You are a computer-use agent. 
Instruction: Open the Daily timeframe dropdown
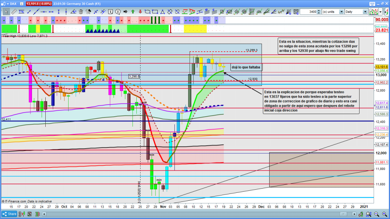(365, 12)
